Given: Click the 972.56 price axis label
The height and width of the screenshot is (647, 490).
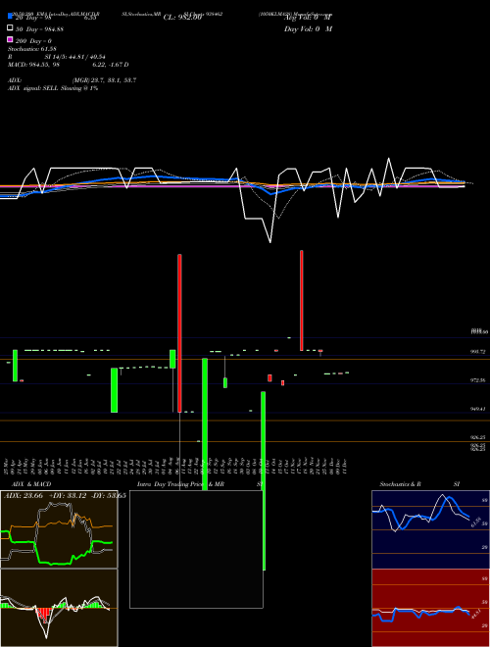Looking at the screenshot, I should click(477, 380).
